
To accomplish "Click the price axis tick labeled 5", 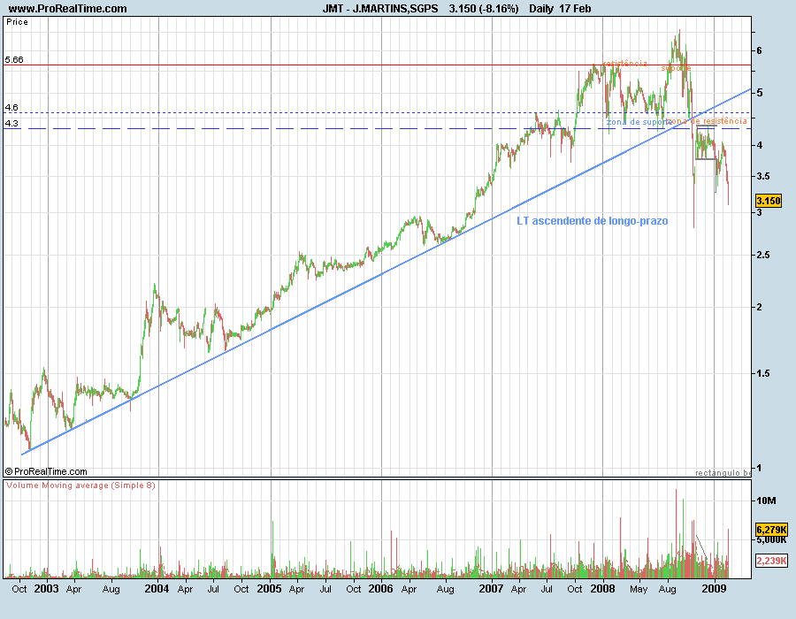I will click(759, 93).
